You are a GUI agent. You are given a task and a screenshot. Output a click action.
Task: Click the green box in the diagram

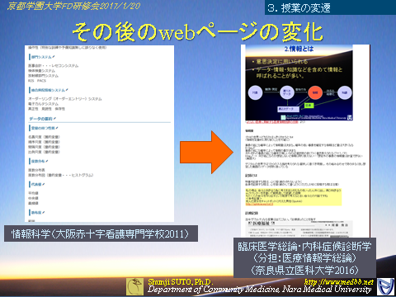coord(309,106)
